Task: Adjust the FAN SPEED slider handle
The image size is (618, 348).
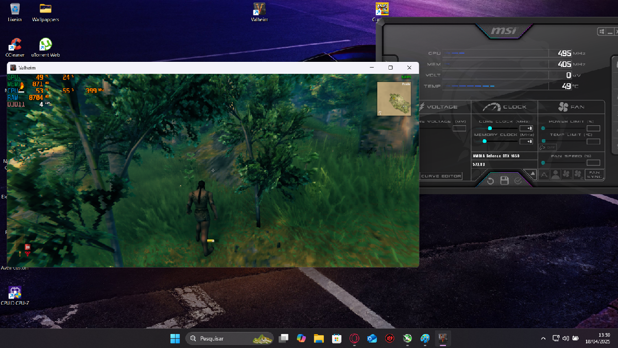Action: [543, 162]
